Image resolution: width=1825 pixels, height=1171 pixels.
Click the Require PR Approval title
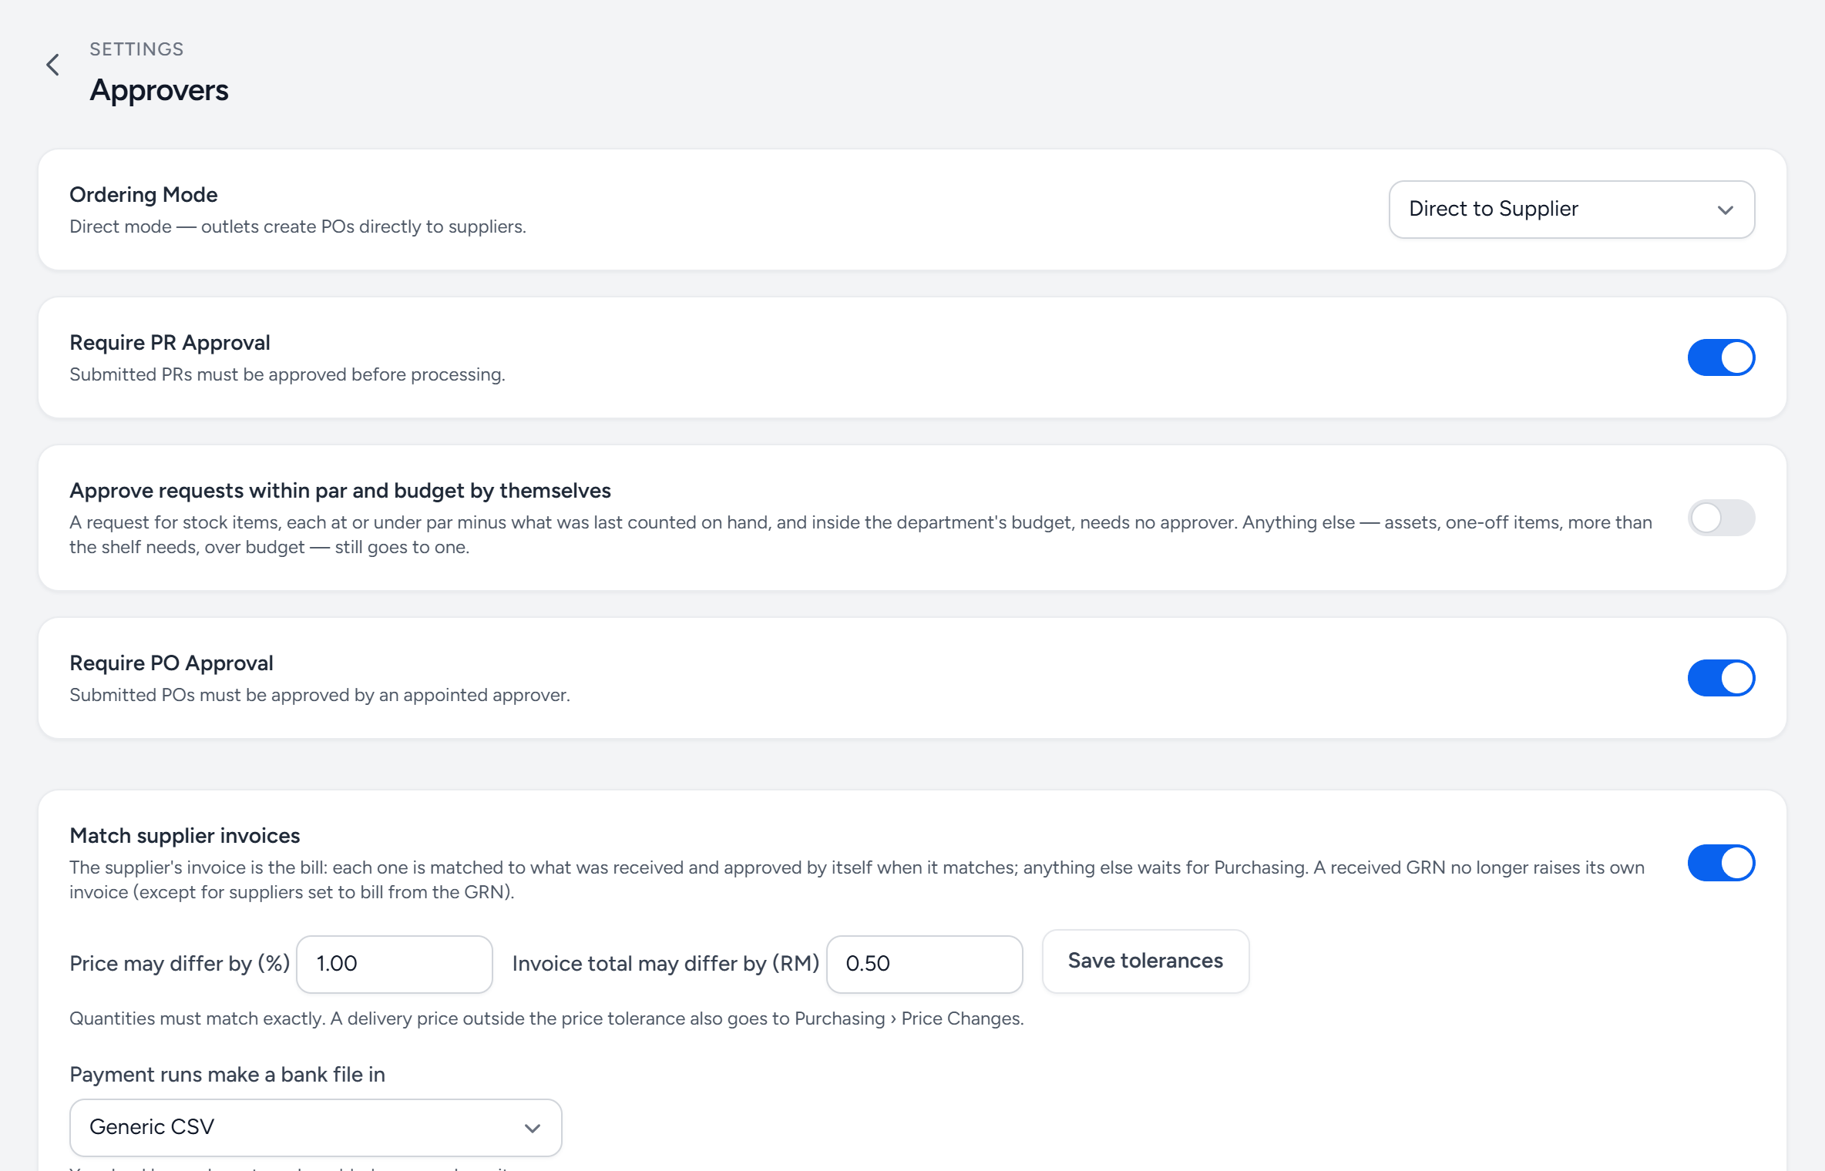point(170,342)
